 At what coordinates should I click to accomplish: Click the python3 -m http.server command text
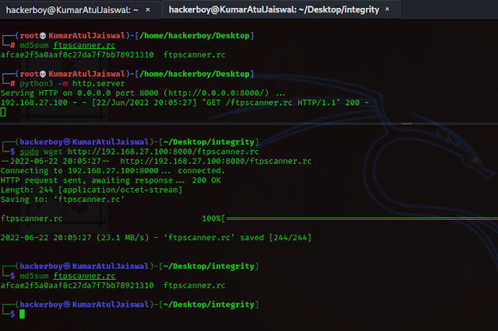coord(72,84)
